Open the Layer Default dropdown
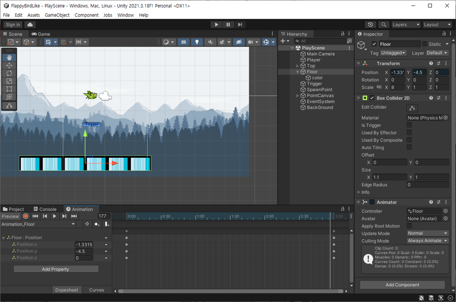Image resolution: width=456 pixels, height=302 pixels. point(438,53)
